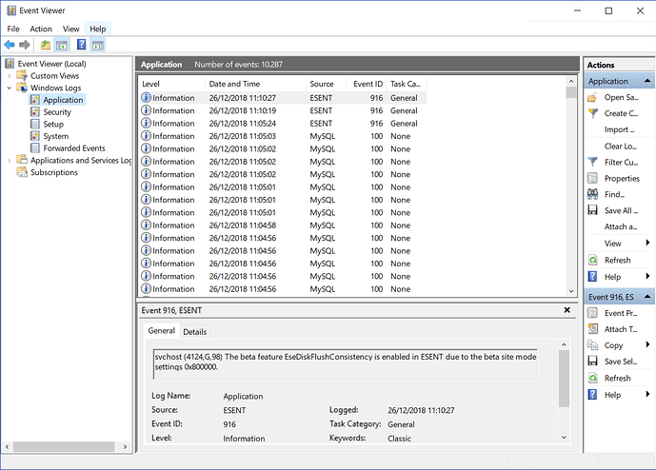This screenshot has width=656, height=470.
Task: Expand the Custom Views tree node
Action: [10, 76]
